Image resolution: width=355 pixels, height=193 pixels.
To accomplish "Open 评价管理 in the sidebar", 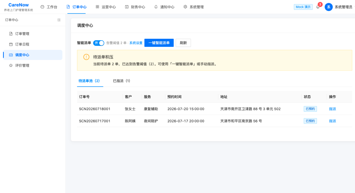I will [x=33, y=65].
